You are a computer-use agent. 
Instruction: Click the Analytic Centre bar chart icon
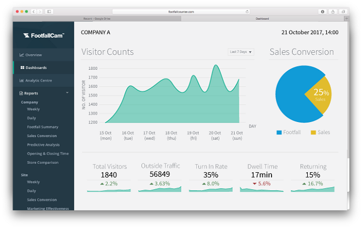tap(22, 81)
